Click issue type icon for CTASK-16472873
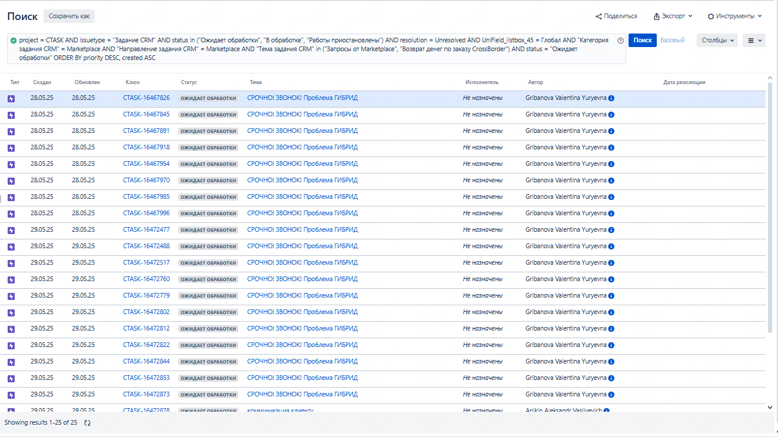 [x=11, y=395]
